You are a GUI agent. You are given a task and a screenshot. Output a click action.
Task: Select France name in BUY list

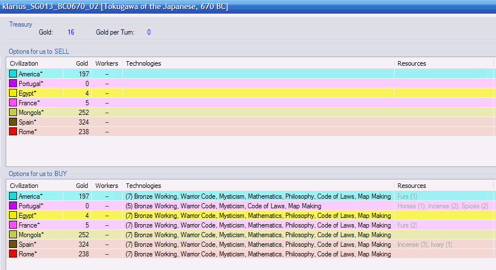29,225
